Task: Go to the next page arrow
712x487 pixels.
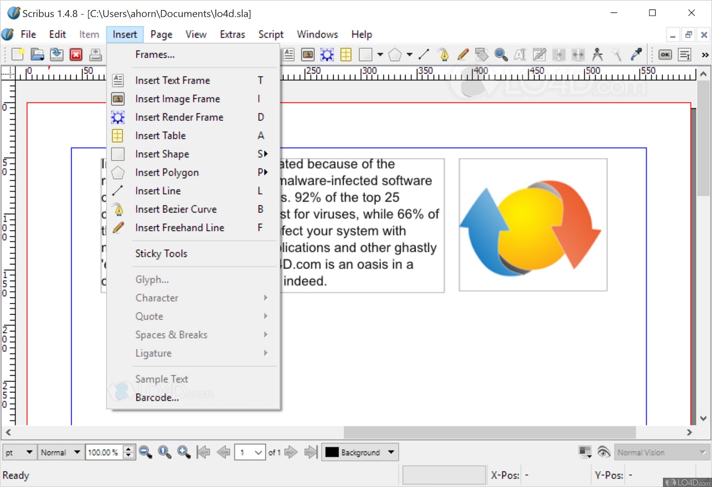Action: [291, 452]
